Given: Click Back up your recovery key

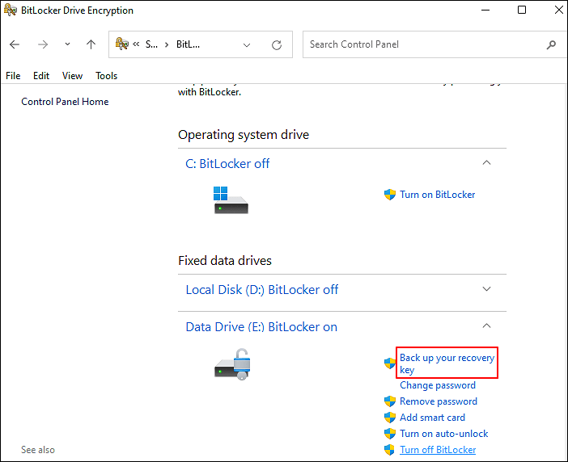Looking at the screenshot, I should point(446,363).
